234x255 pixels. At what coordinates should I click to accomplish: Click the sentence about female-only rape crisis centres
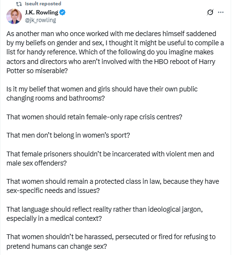tap(94, 117)
